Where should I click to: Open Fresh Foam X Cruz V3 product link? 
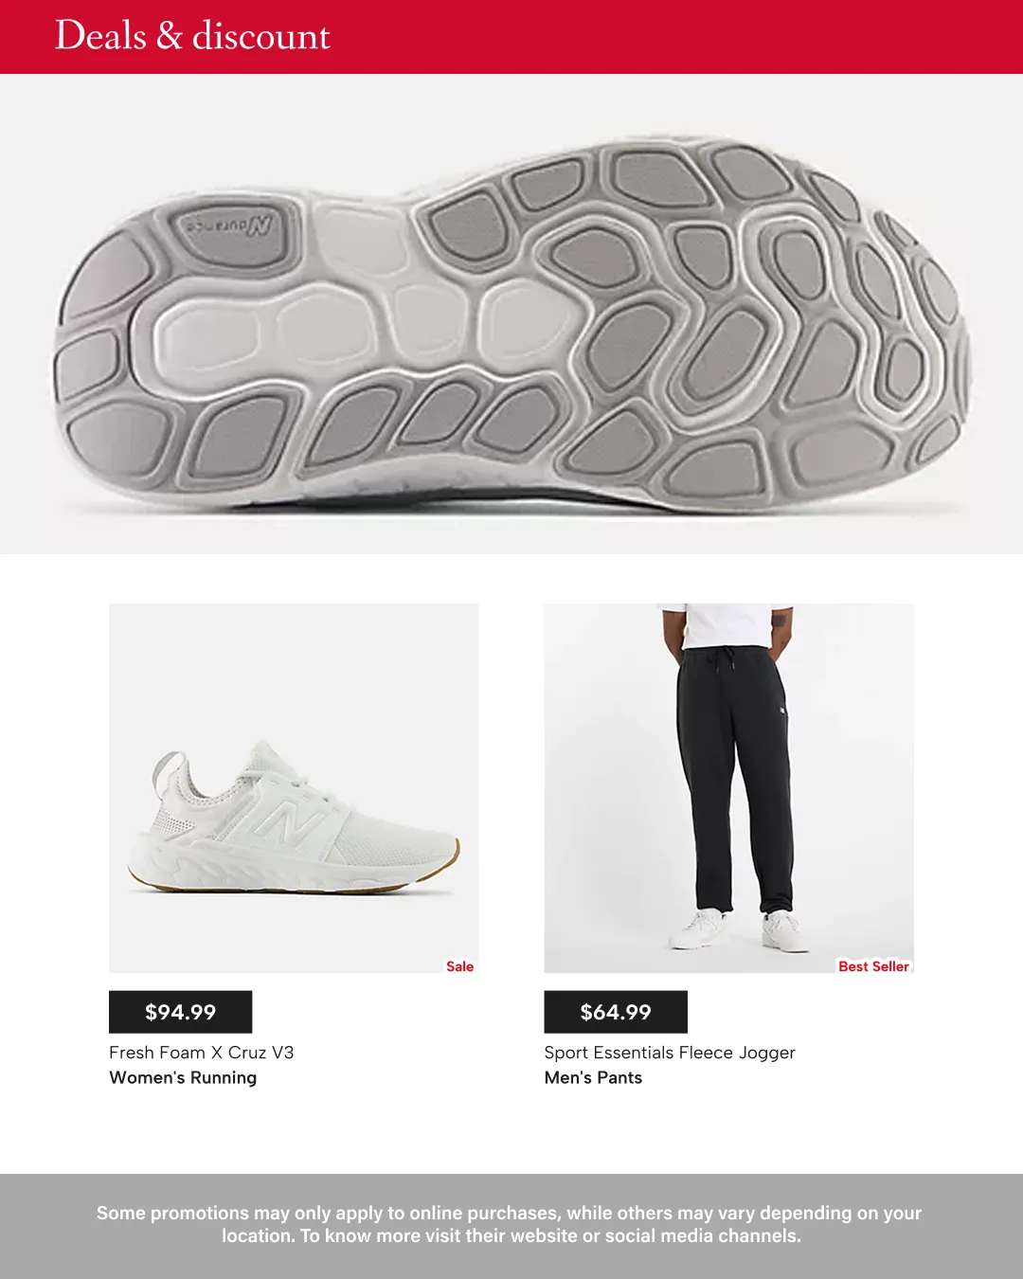coord(202,1053)
